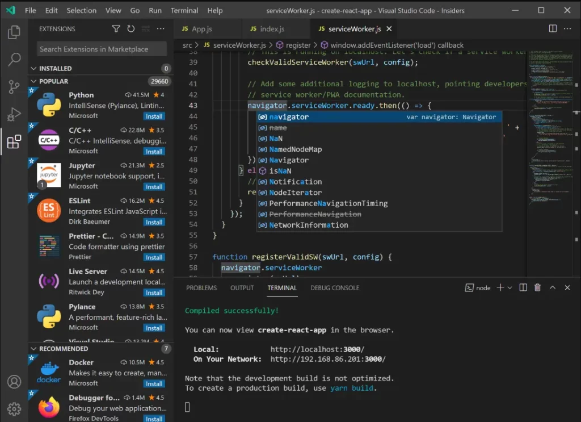This screenshot has width=581, height=422.
Task: Open the Explorer icon
Action: pos(14,32)
